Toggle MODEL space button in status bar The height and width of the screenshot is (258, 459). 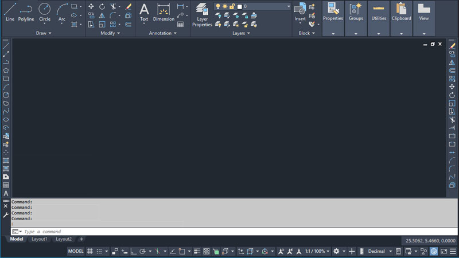click(76, 251)
